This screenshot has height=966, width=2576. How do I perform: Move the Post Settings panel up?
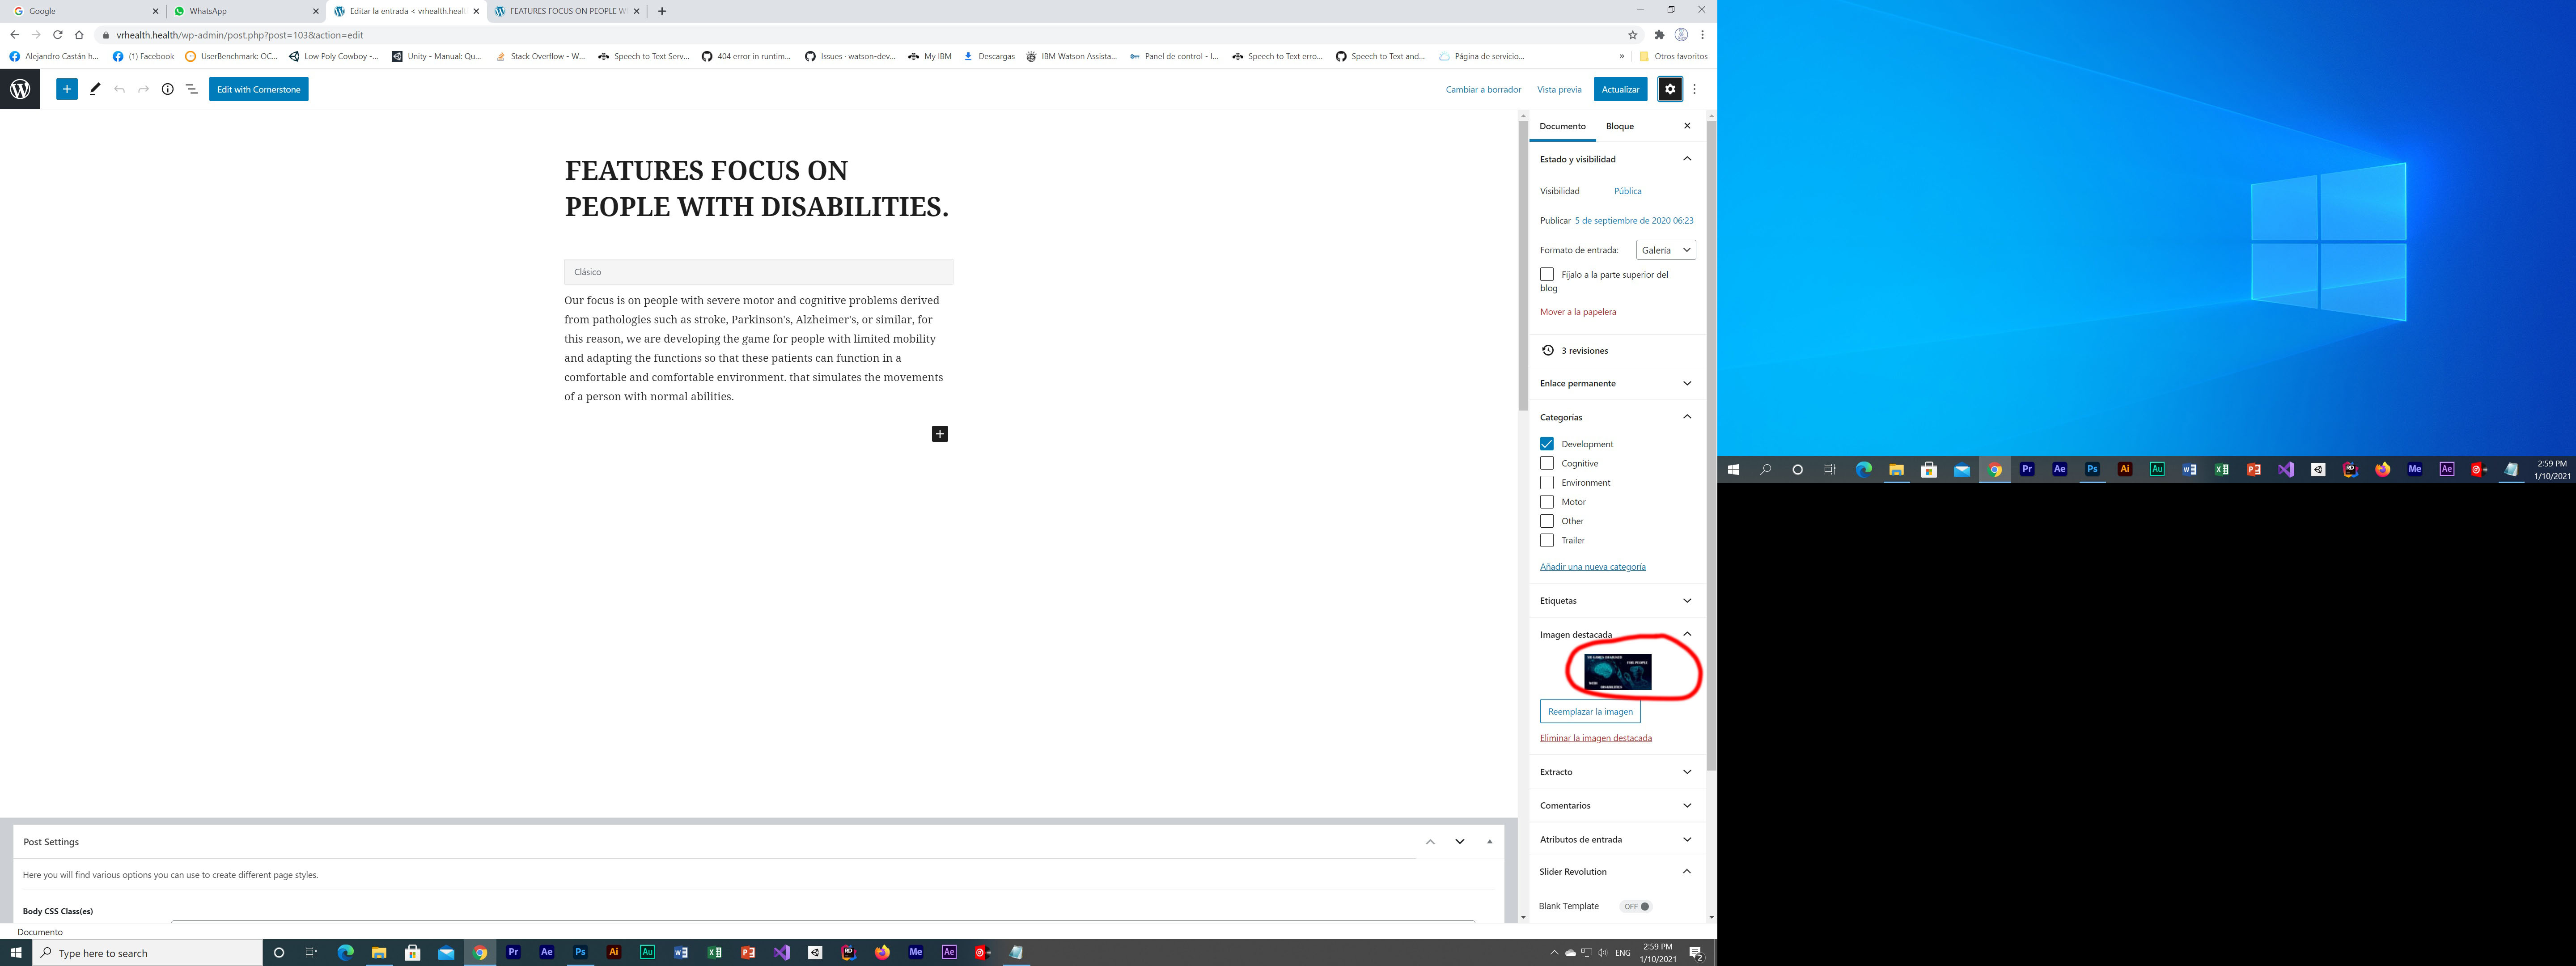pos(1430,842)
